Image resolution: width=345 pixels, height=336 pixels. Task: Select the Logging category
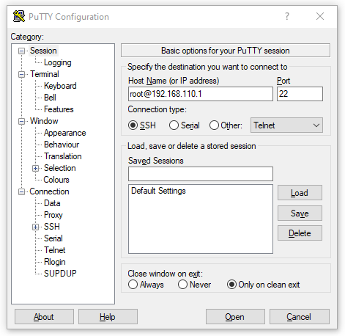58,62
